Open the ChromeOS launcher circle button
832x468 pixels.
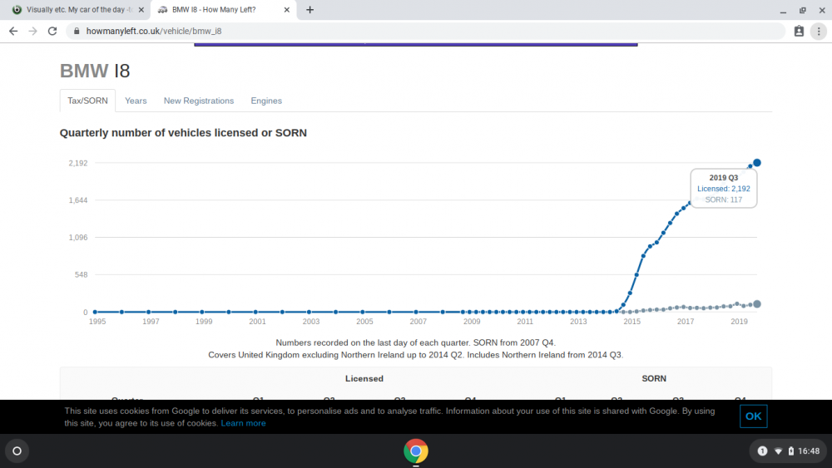click(17, 451)
